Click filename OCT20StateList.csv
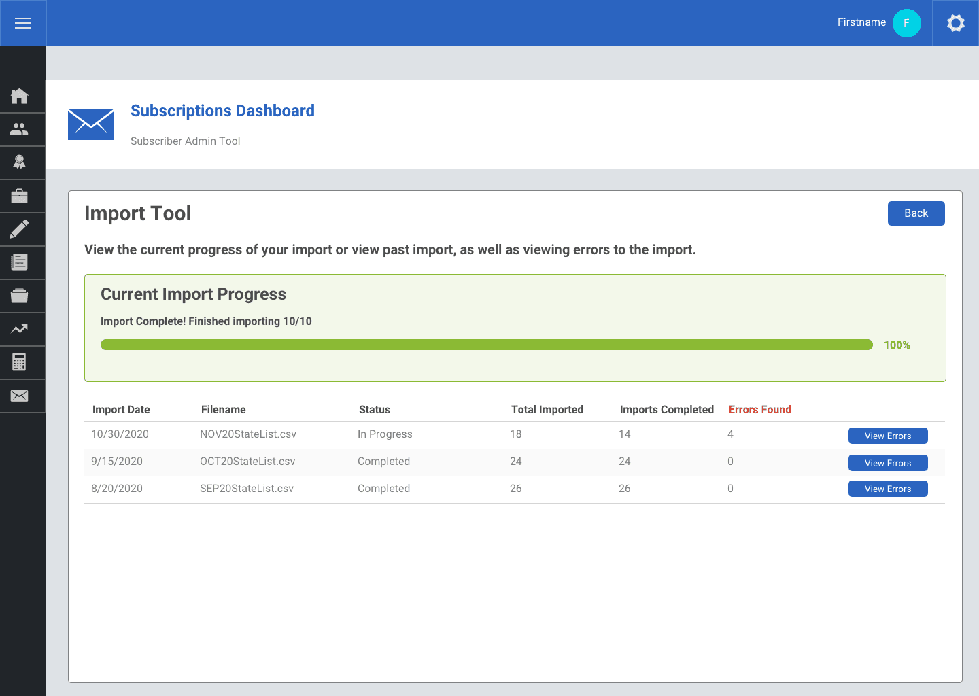The image size is (979, 696). [247, 462]
